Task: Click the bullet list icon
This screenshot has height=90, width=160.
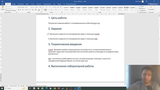Action: coord(43,7)
